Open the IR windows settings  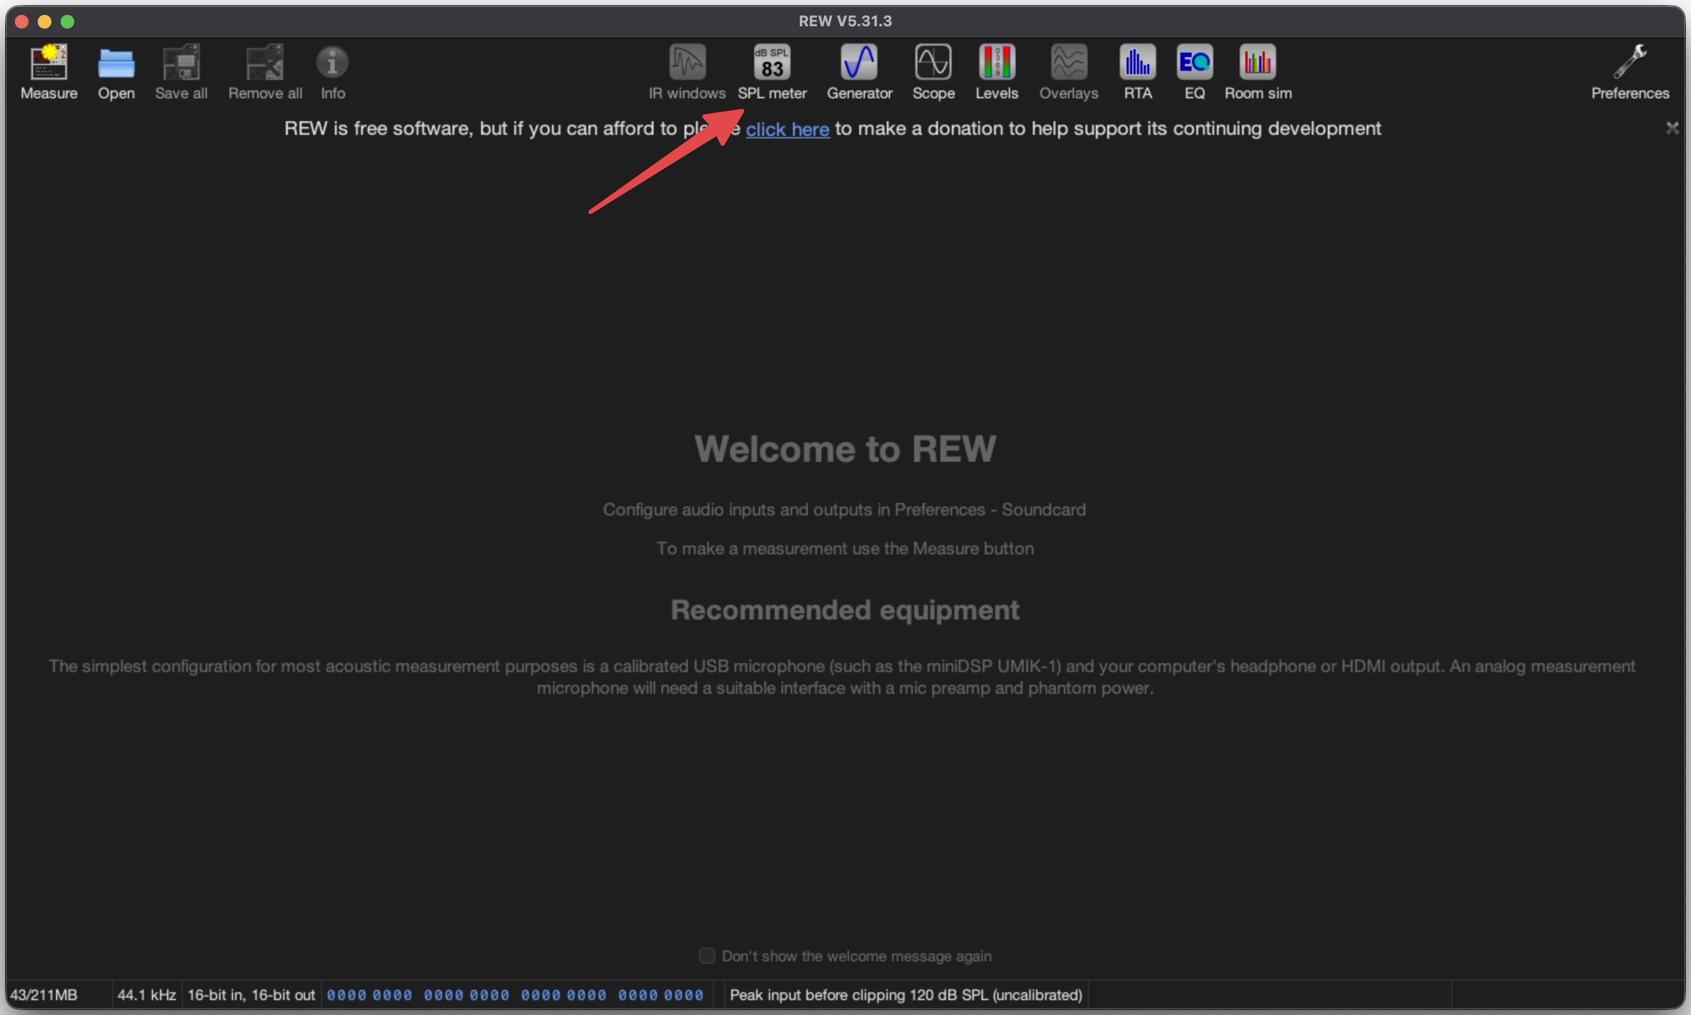coord(687,73)
